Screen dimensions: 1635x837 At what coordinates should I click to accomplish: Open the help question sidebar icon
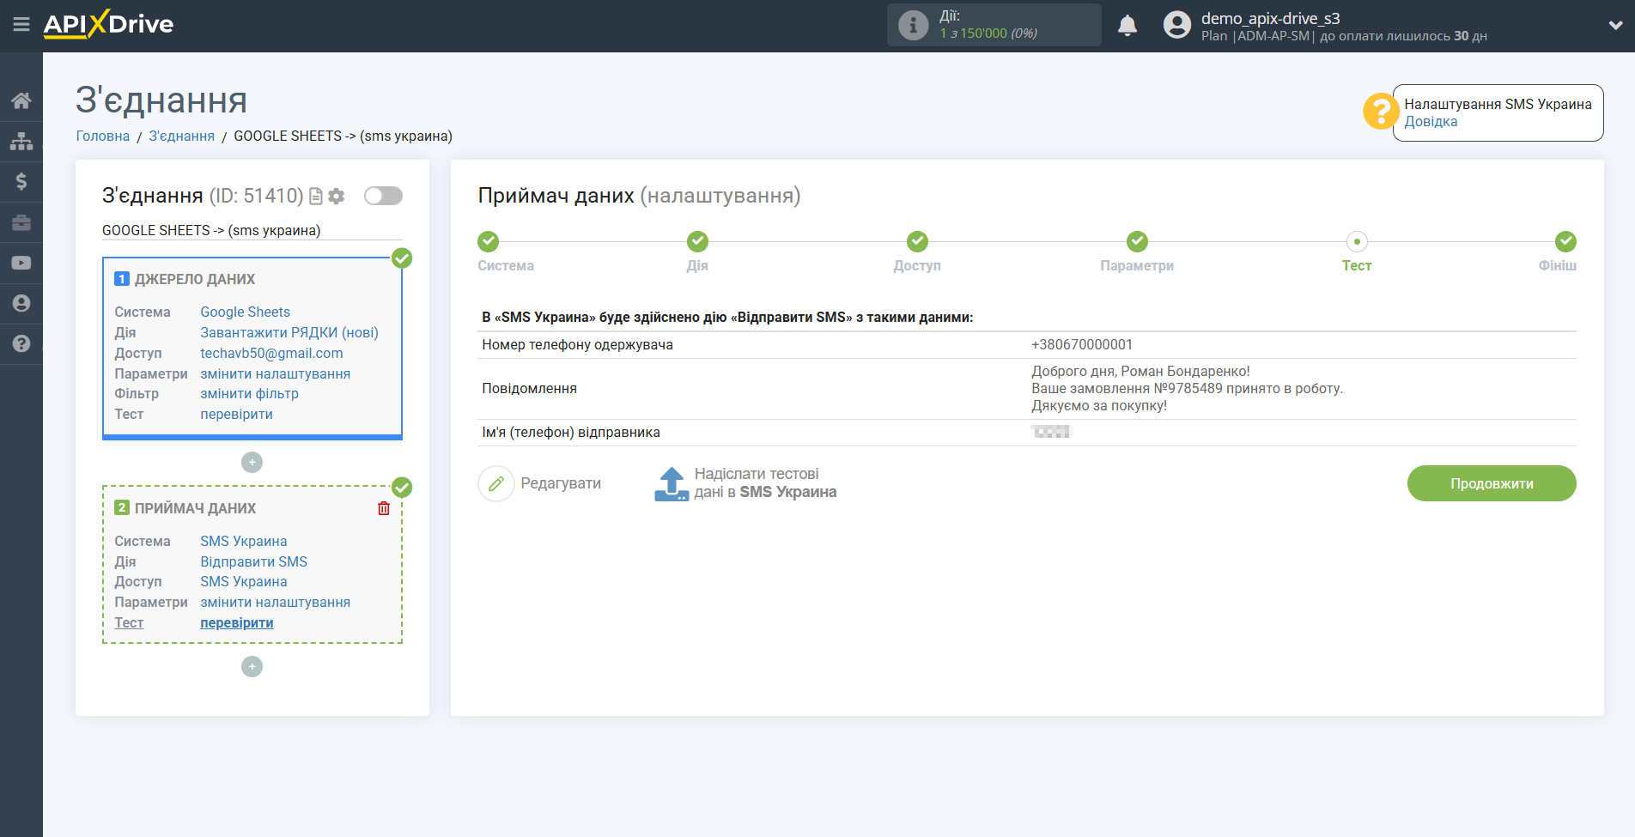[21, 343]
